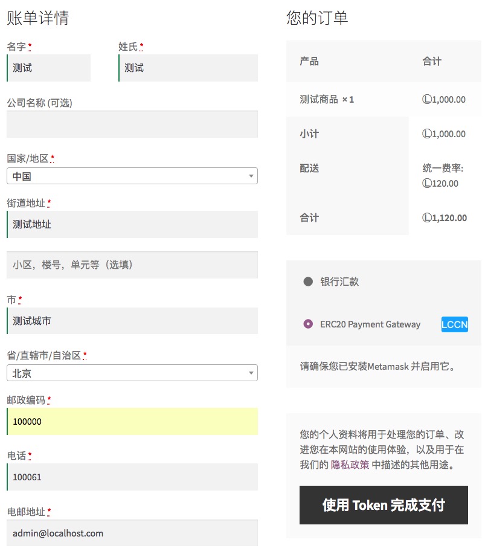This screenshot has height=554, width=488.
Task: Click the 名字 first name field
Action: click(49, 68)
